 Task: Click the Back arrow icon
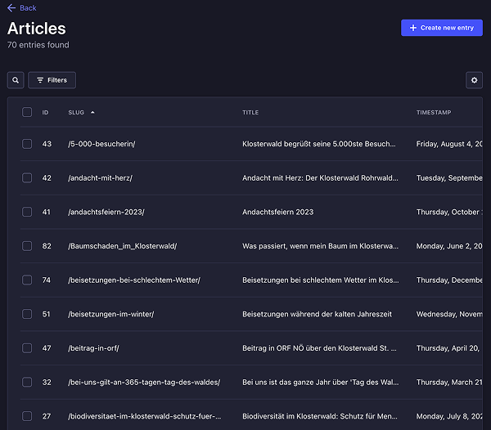(x=11, y=8)
